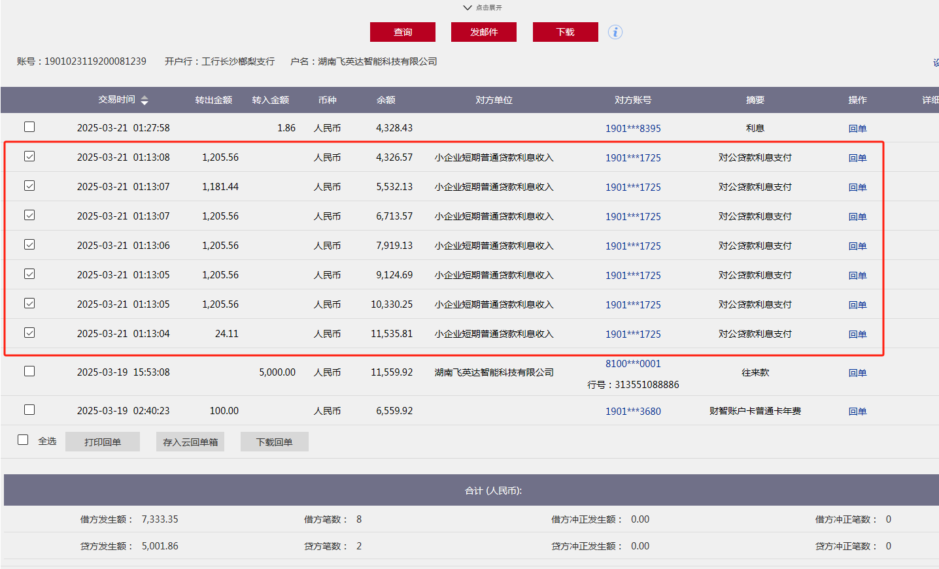Screen dimensions: 939x569
Task: Open 回单 link for the 利息 row
Action: click(x=857, y=129)
